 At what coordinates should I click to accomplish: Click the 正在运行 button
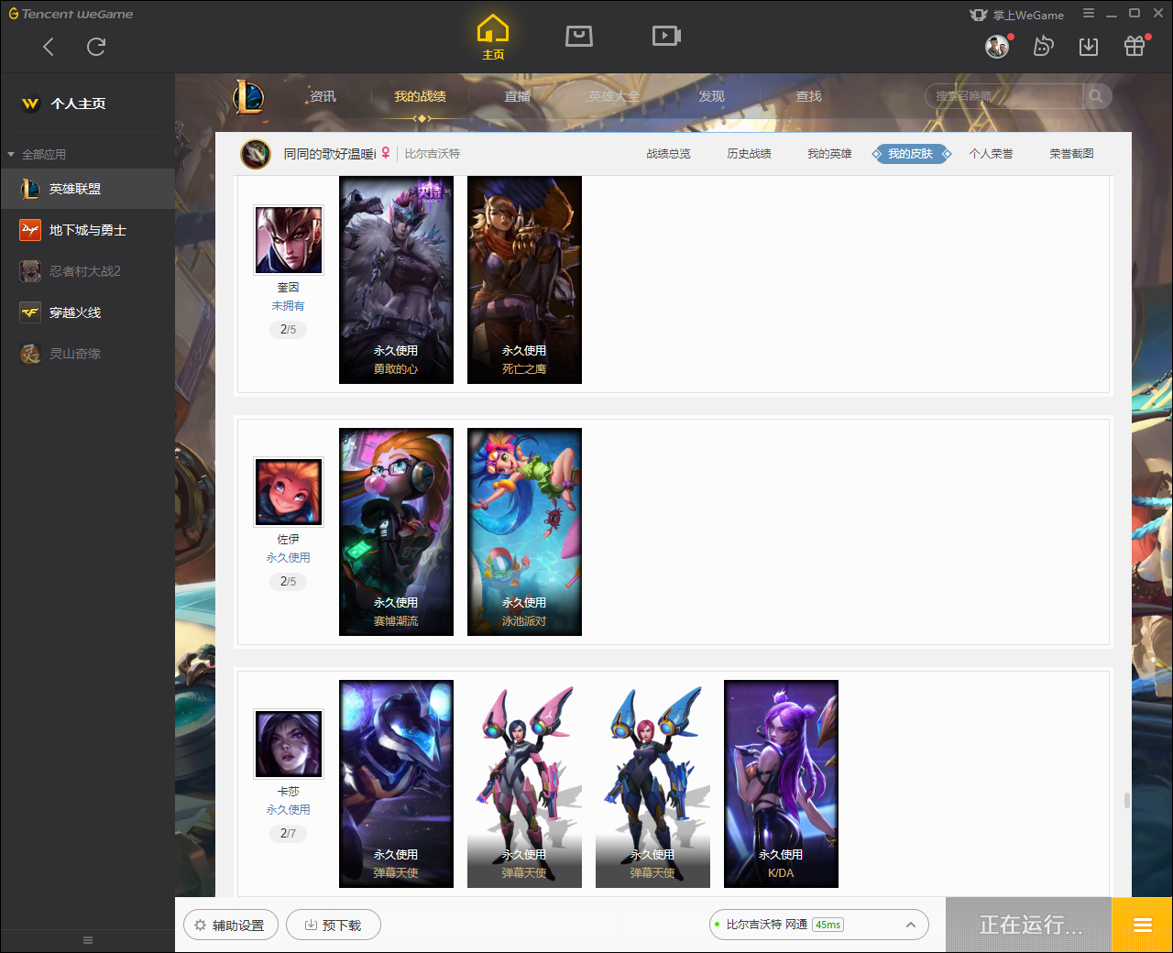pos(1029,925)
